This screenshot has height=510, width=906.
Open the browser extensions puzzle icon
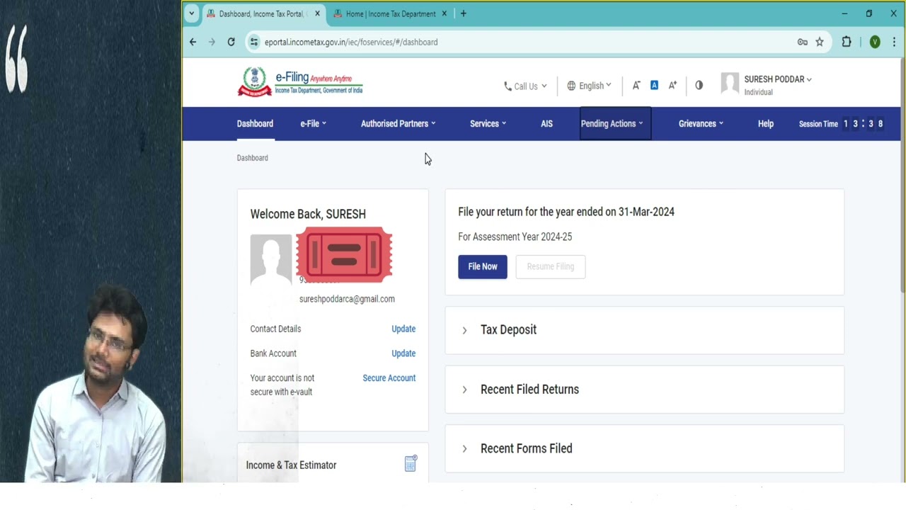847,42
